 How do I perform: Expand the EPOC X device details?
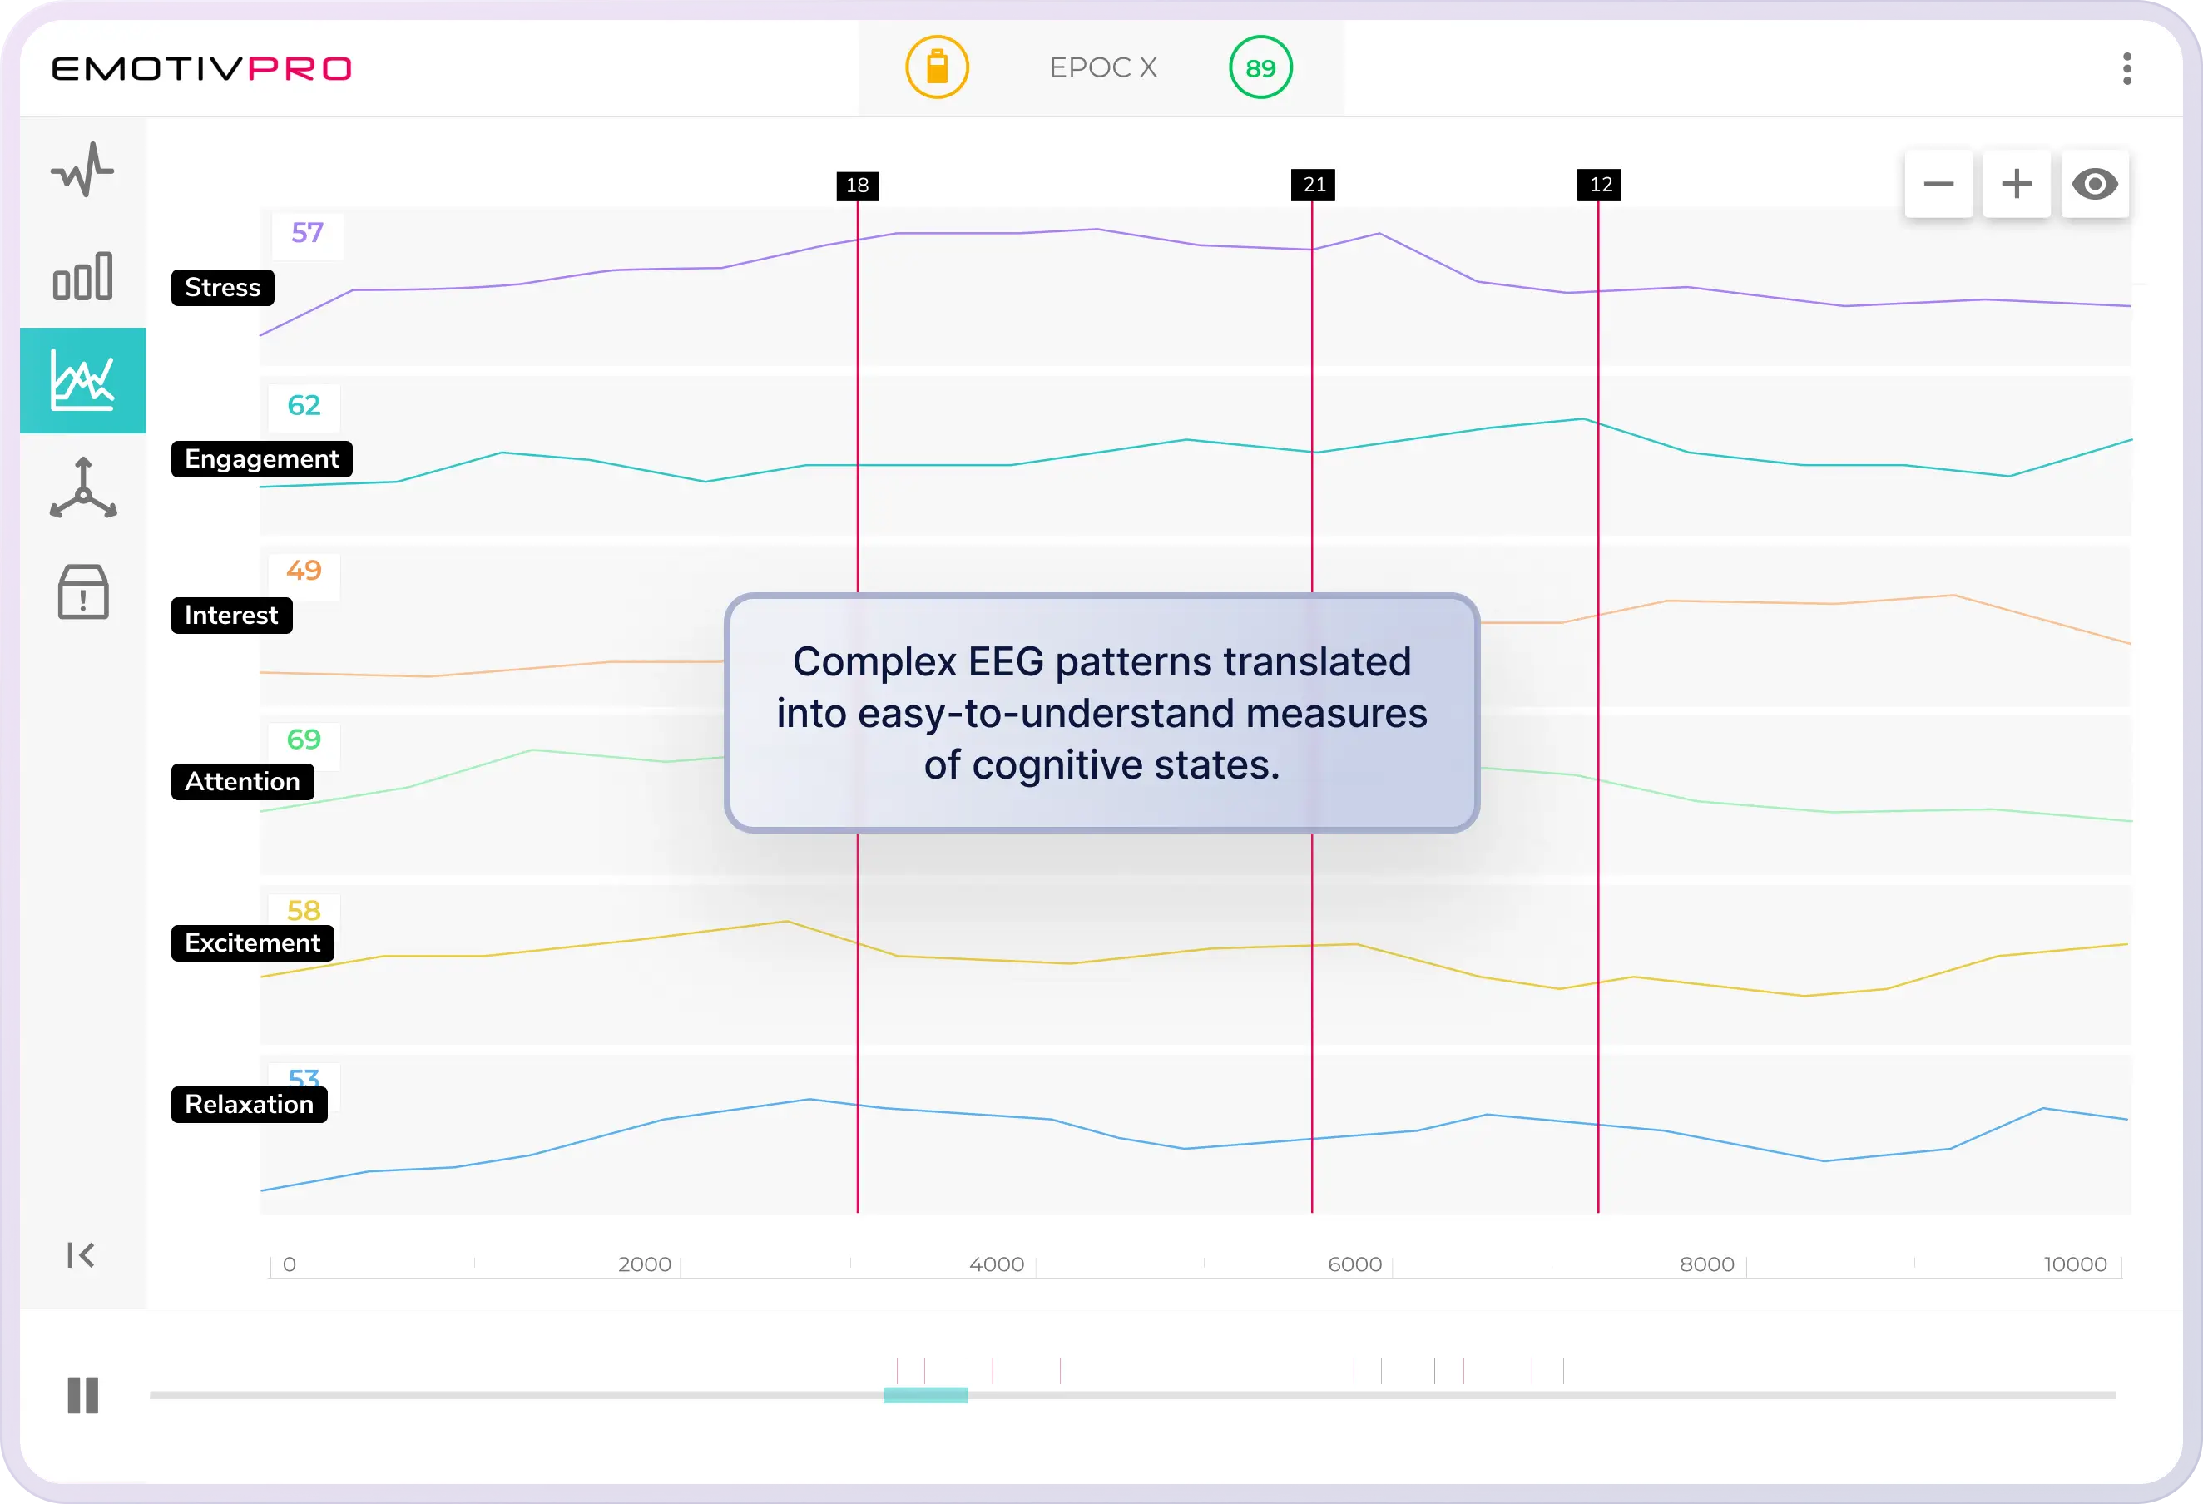(1102, 67)
